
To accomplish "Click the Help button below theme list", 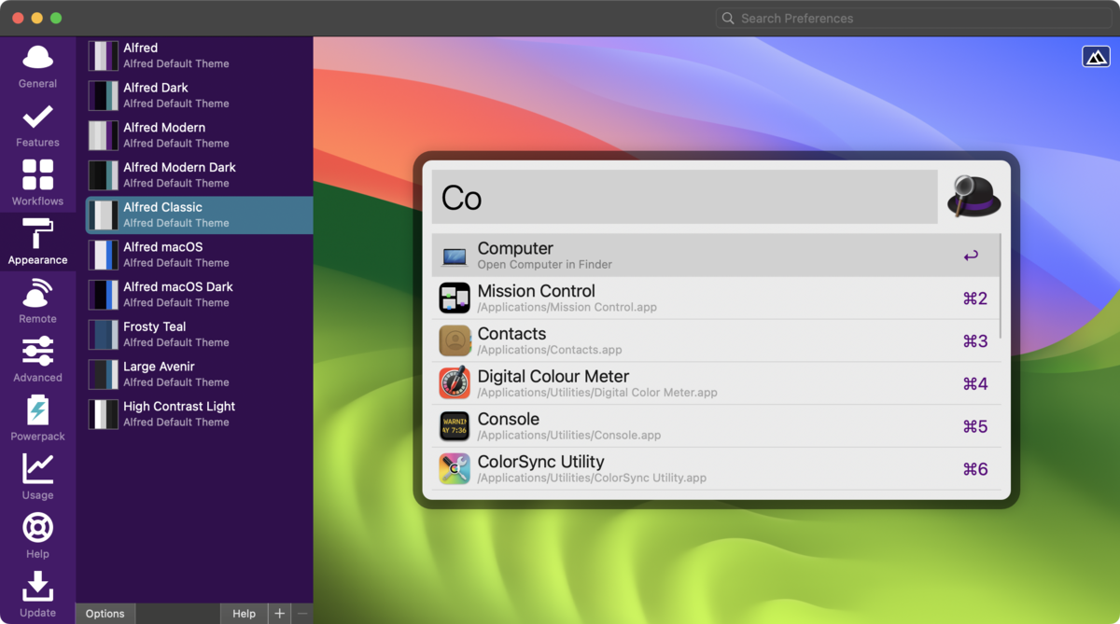I will (x=245, y=614).
